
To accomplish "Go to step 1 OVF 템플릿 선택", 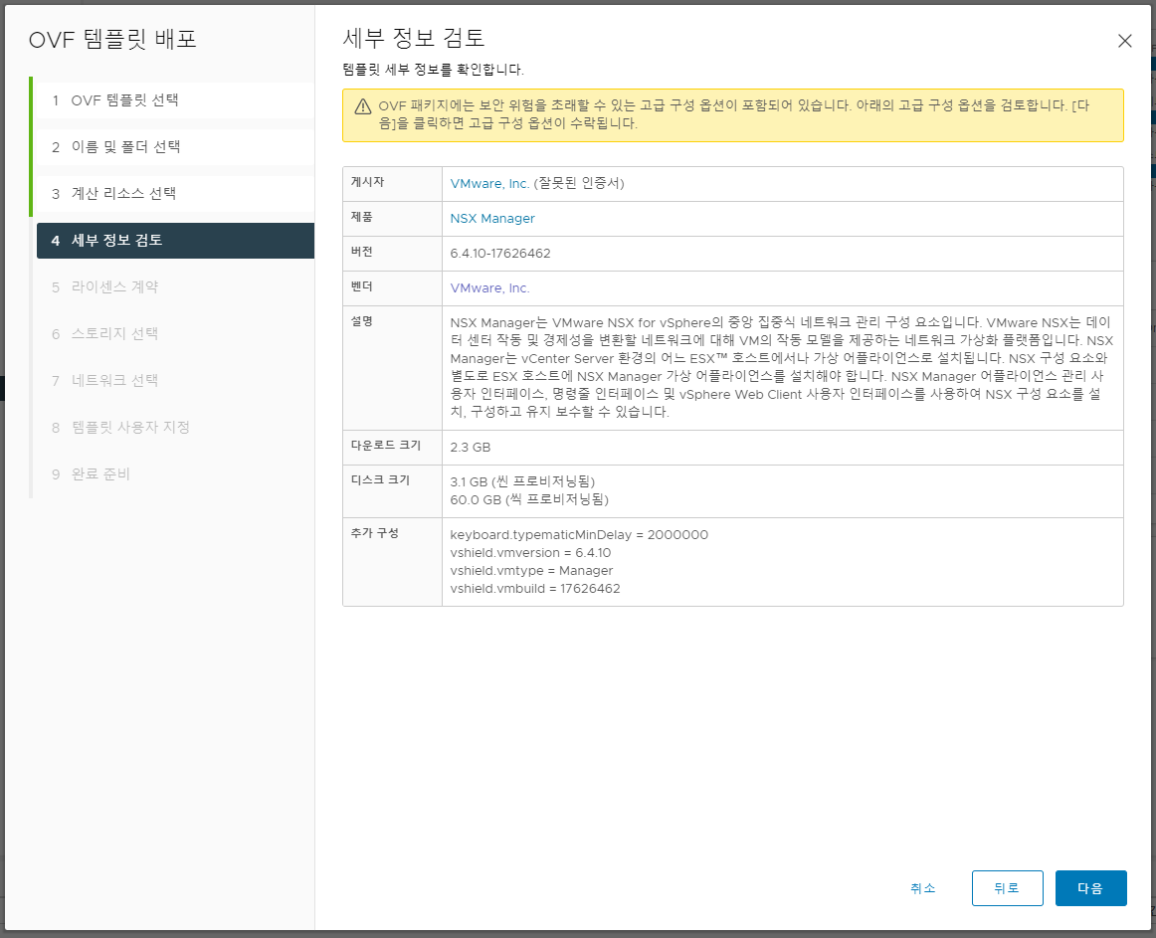I will (x=175, y=100).
